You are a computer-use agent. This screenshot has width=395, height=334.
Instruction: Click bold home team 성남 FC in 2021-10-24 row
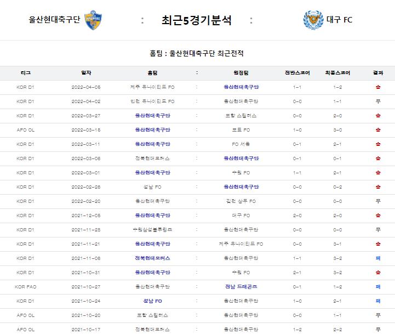[x=152, y=301]
